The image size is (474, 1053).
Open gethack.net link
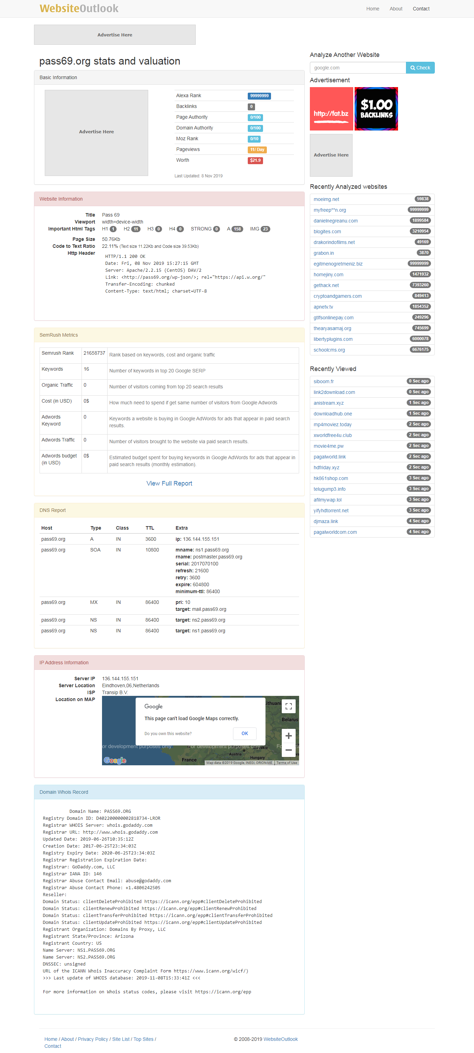pyautogui.click(x=326, y=285)
